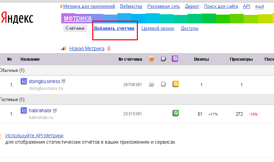Sort by Визиты column header
The image size is (274, 162).
click(x=202, y=59)
